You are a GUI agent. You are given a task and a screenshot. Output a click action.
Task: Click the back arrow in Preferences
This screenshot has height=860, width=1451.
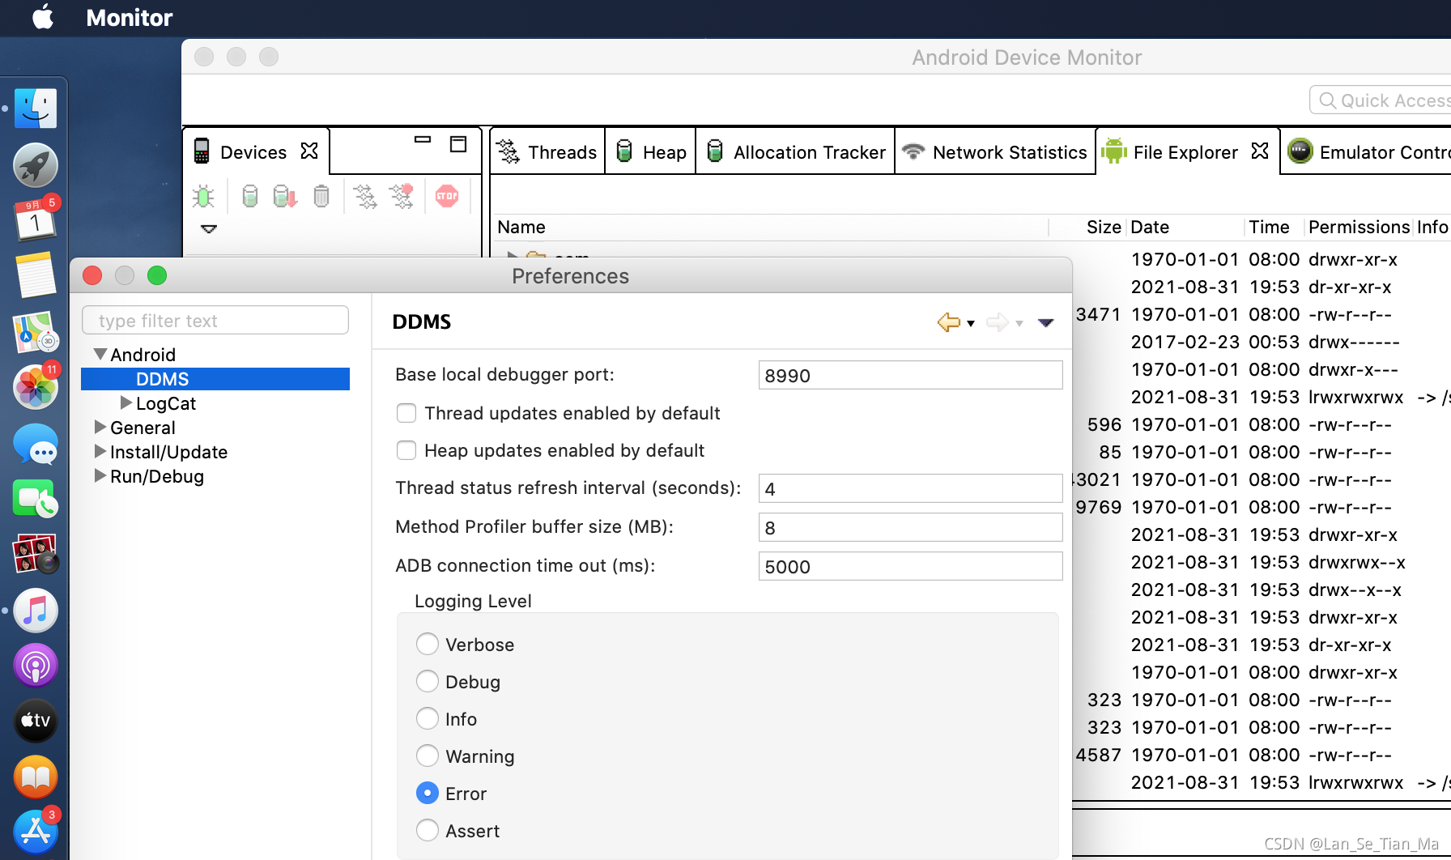949,322
